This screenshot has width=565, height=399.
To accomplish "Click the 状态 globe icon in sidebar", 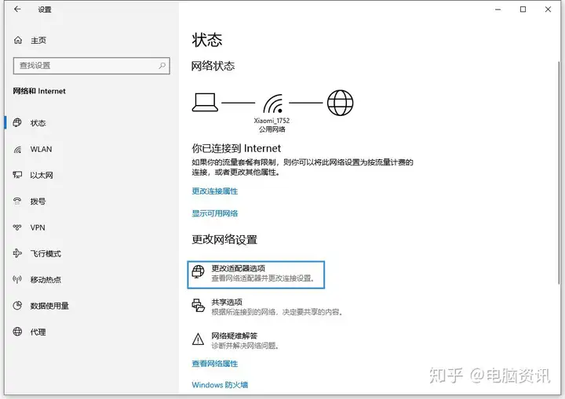I will pos(17,123).
